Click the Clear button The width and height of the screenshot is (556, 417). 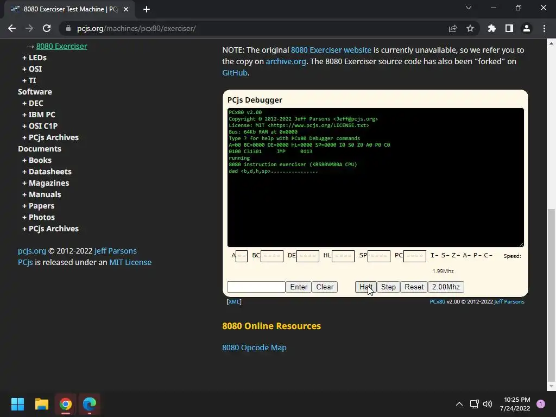(x=325, y=287)
